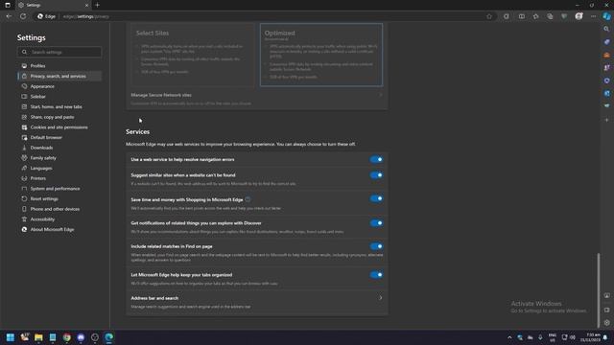
Task: Open the Tools briefcase icon in sidebar
Action: coord(606,55)
